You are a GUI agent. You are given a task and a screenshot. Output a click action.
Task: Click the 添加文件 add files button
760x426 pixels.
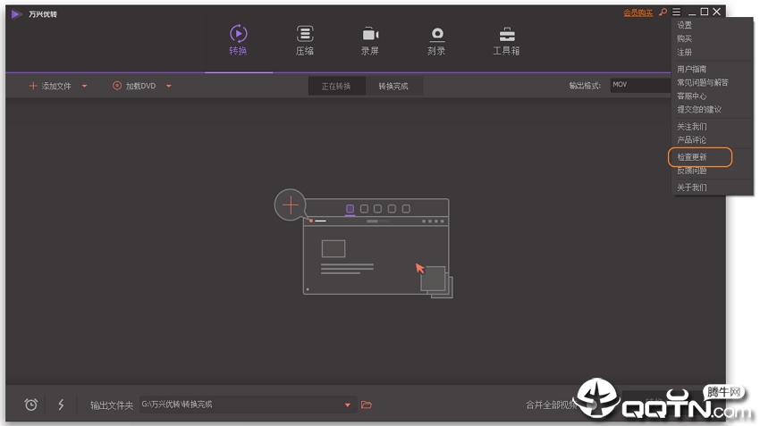pos(50,86)
